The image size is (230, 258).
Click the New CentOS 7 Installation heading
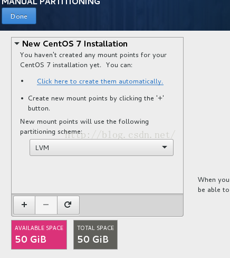[x=75, y=44]
